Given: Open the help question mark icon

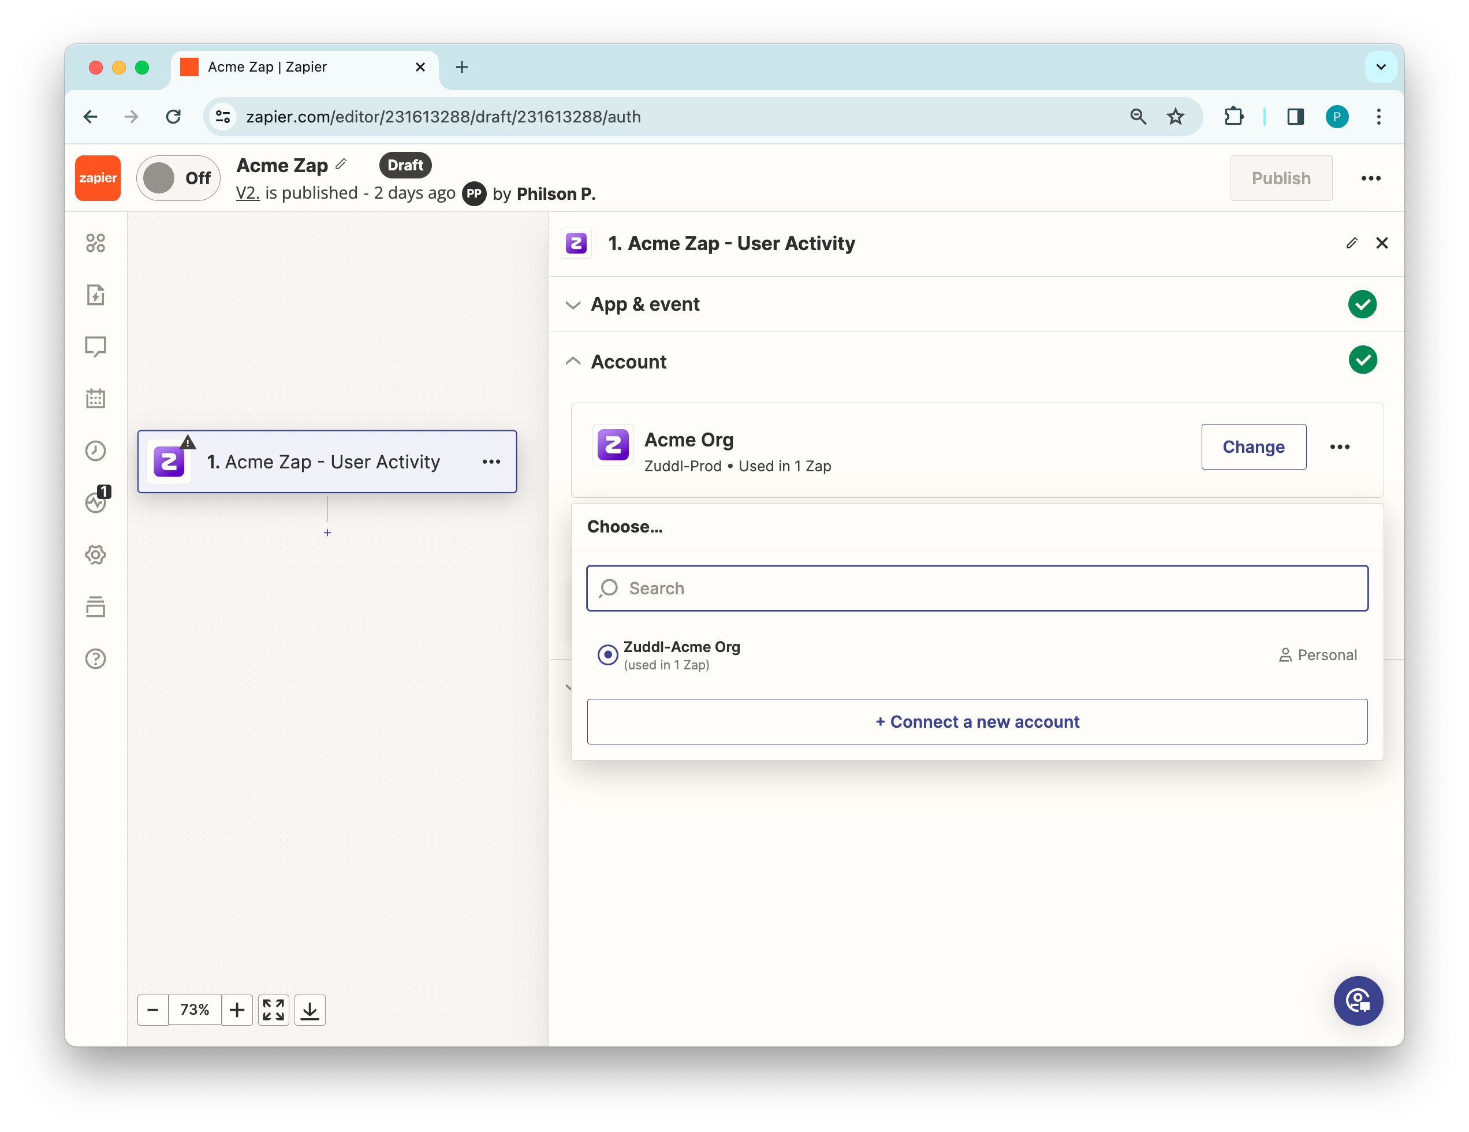Looking at the screenshot, I should (x=95, y=658).
